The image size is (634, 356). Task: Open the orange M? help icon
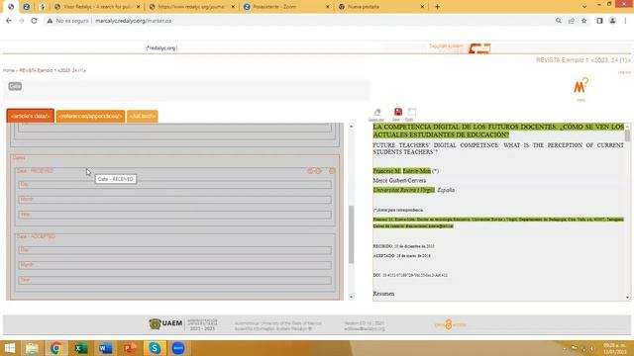[x=581, y=86]
